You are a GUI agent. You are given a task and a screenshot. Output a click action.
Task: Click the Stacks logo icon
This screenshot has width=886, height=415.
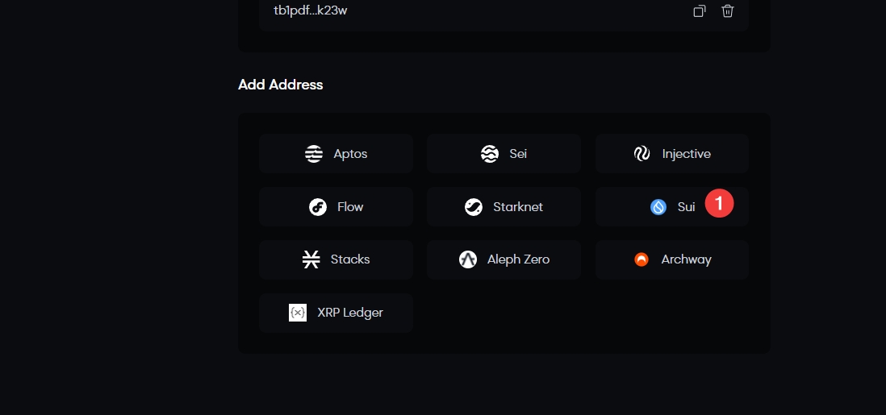click(311, 259)
